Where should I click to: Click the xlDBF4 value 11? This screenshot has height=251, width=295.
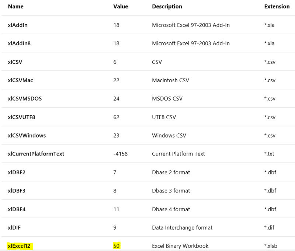(116, 209)
